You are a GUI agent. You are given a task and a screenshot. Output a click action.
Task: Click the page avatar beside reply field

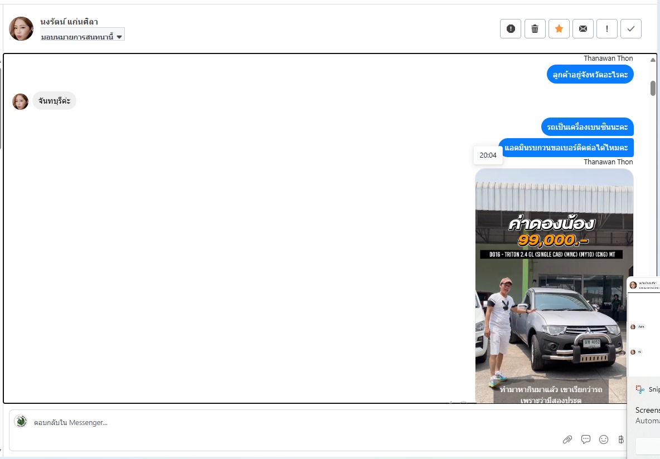click(21, 421)
